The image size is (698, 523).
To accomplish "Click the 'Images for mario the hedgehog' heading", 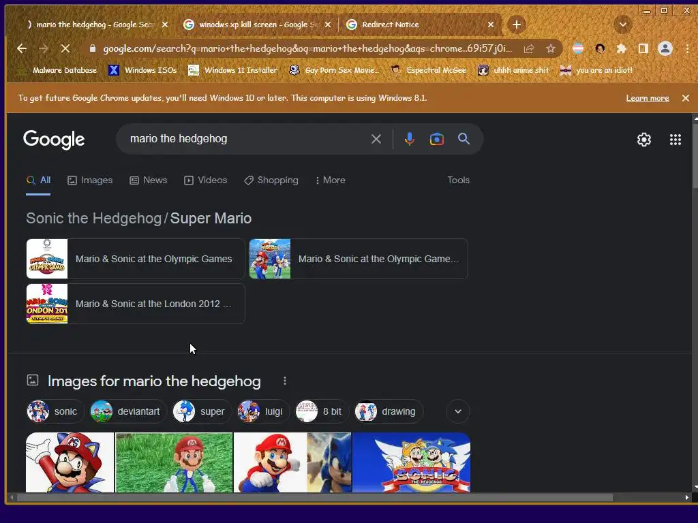I will point(154,381).
